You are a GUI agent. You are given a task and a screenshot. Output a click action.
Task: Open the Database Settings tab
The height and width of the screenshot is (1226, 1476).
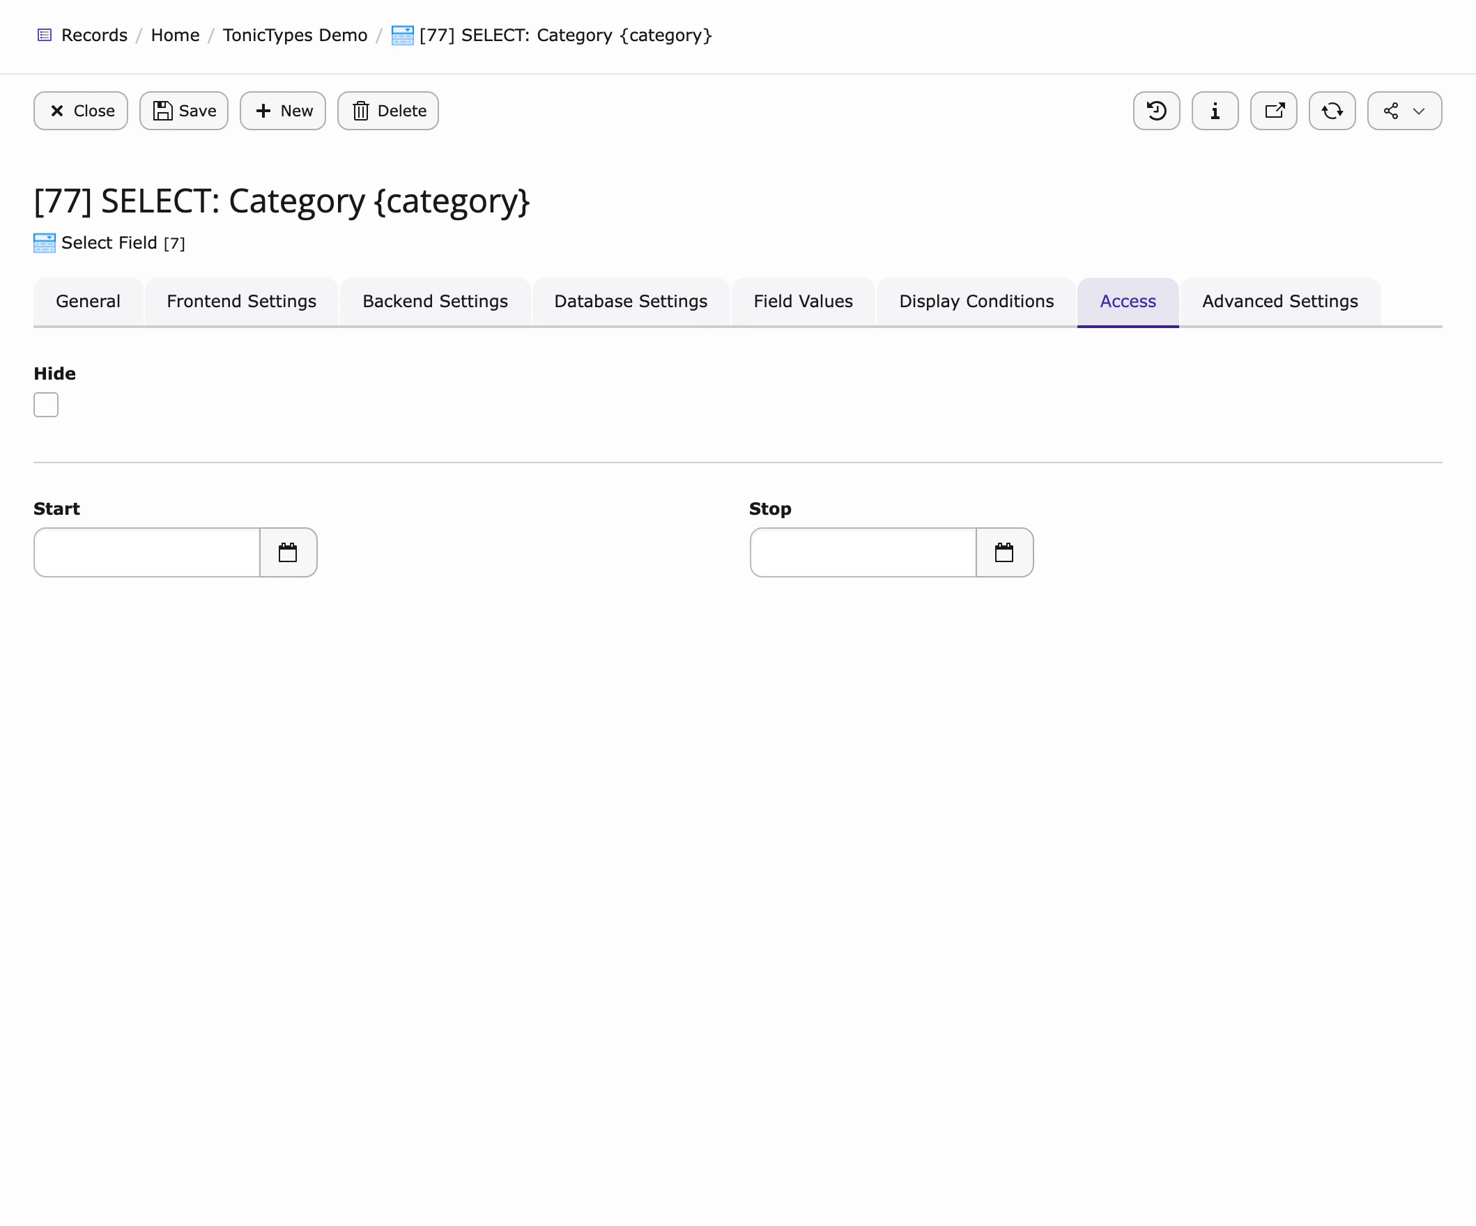pos(631,302)
